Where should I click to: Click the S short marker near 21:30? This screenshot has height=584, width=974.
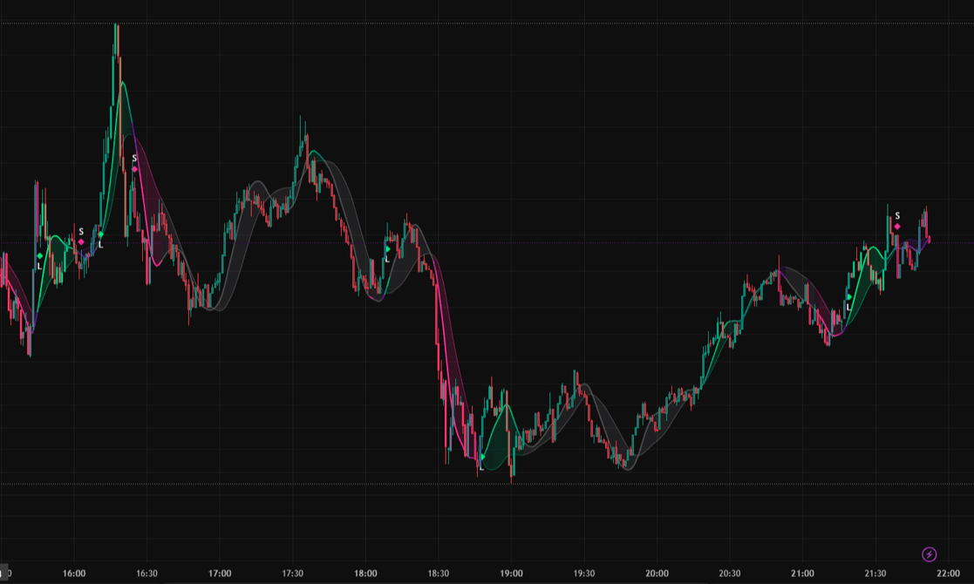click(896, 225)
